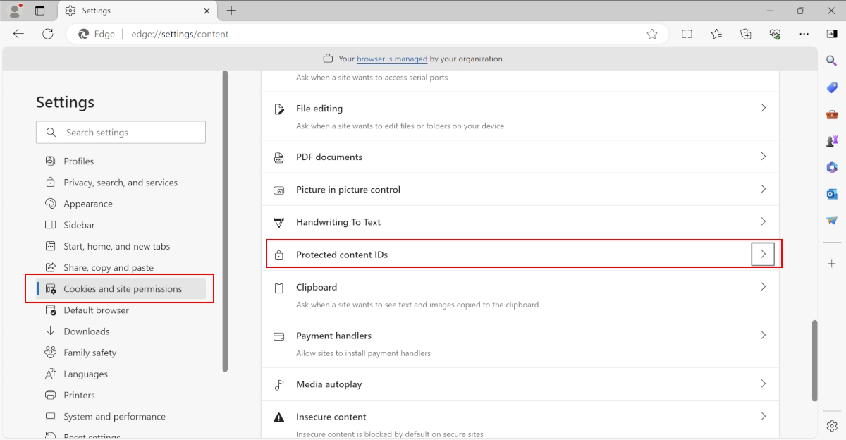Open the Settings and more menu
Viewport: 846px width, 440px height.
click(x=804, y=34)
